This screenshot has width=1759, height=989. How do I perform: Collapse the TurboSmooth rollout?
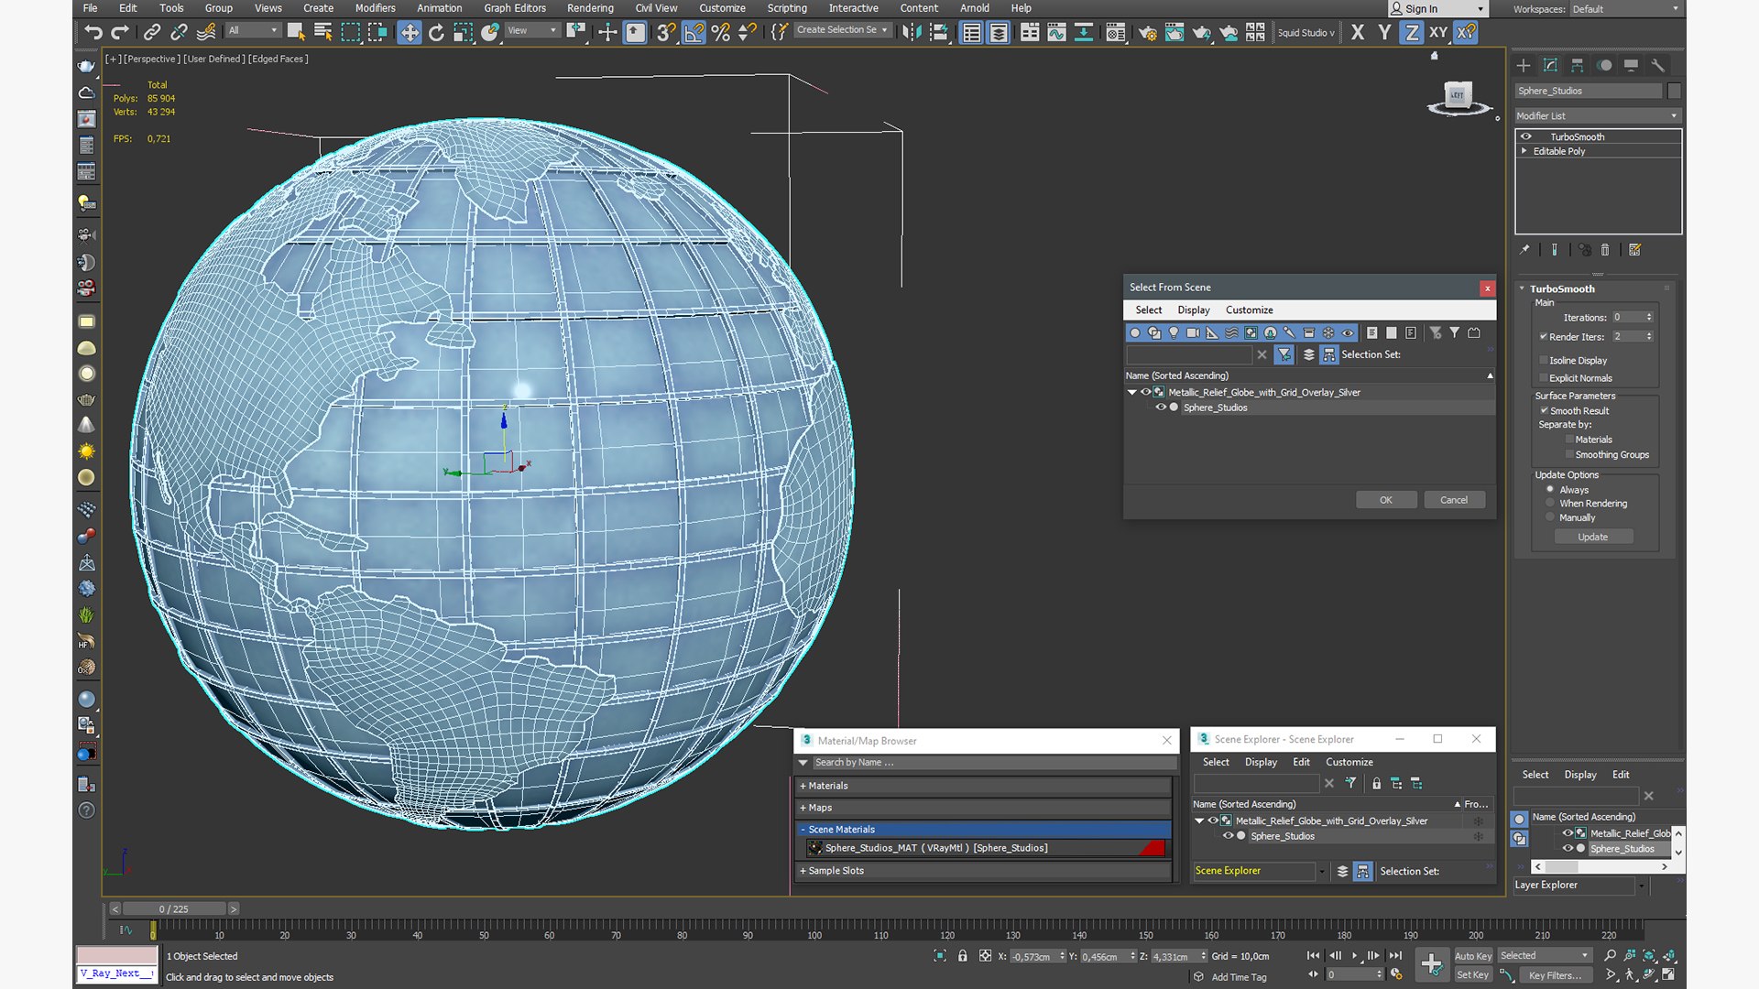(x=1523, y=288)
